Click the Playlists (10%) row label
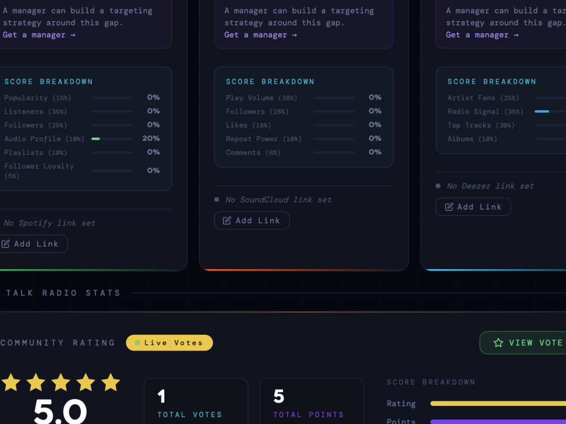 (35, 153)
